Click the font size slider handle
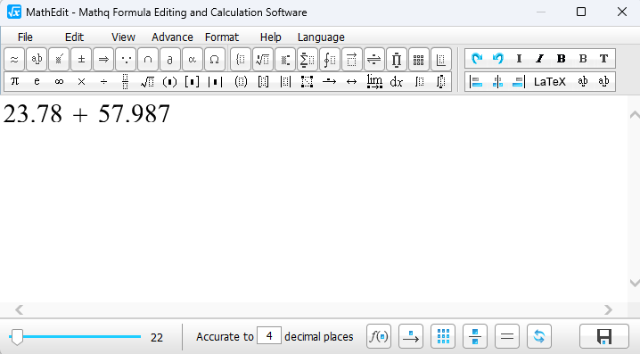 tap(17, 337)
